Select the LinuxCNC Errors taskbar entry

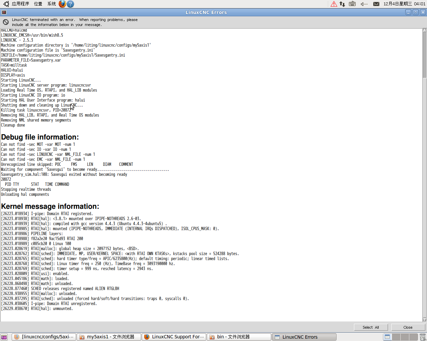tap(304, 337)
